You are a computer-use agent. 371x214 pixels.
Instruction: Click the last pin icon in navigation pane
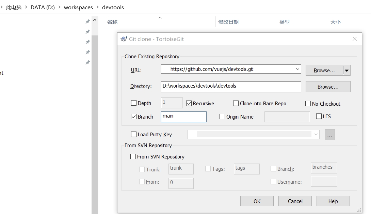click(87, 63)
